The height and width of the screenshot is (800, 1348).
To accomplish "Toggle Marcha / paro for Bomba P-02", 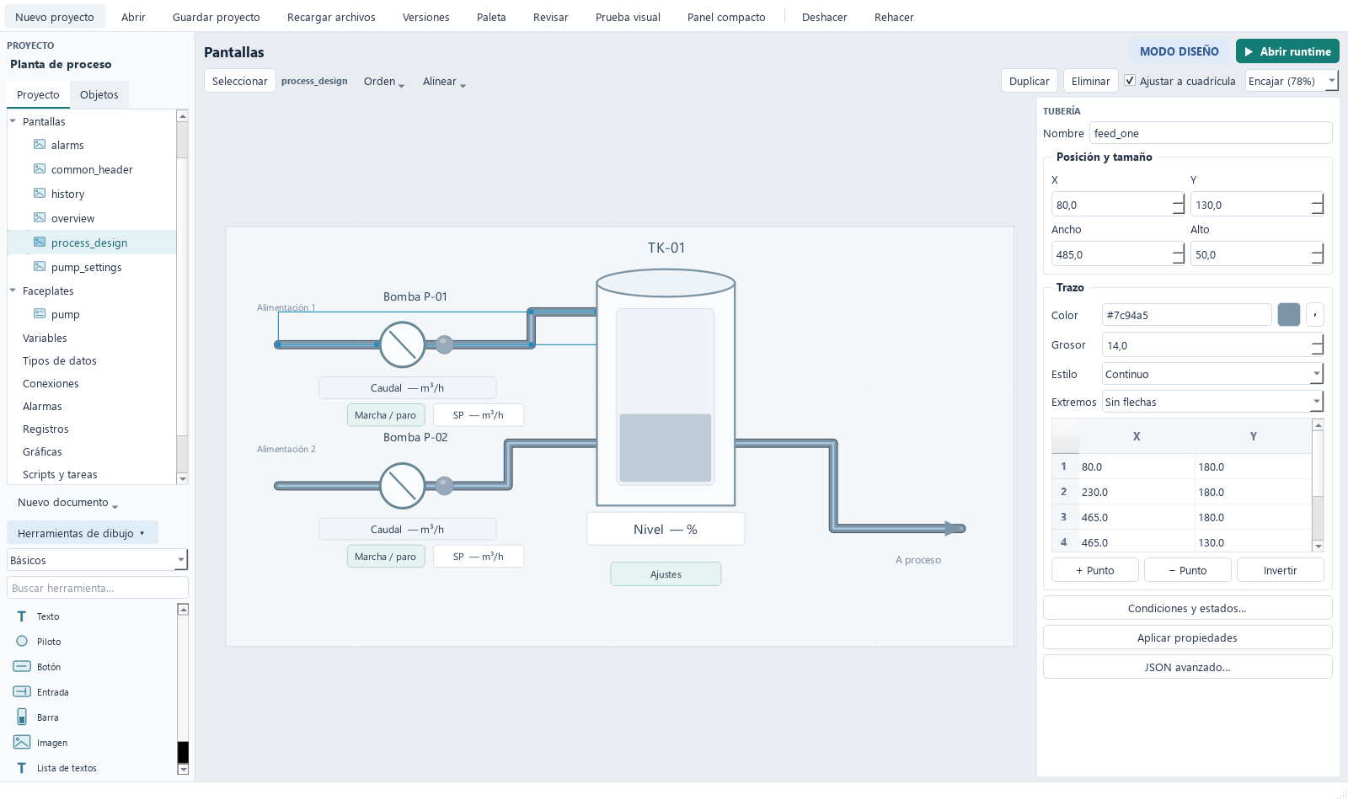I will click(385, 557).
